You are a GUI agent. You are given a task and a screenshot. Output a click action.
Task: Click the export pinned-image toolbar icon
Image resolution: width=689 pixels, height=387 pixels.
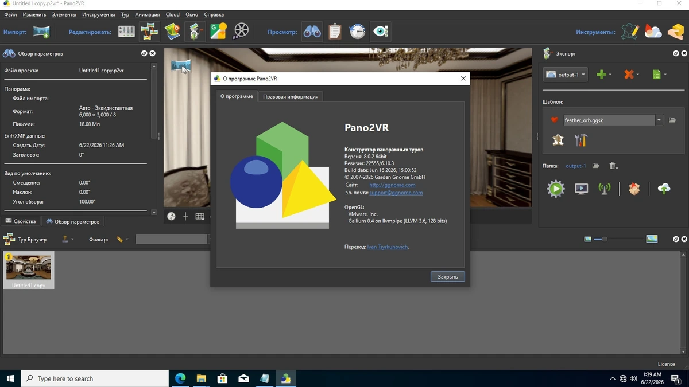[x=195, y=32]
